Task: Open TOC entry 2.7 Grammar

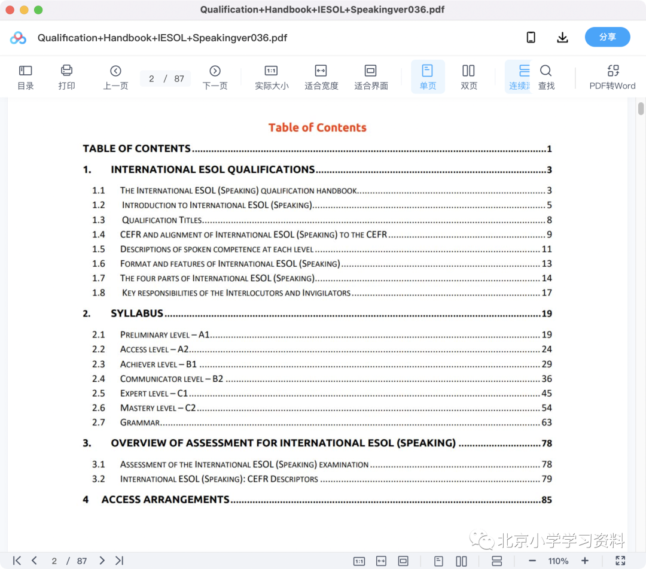Action: [322, 422]
